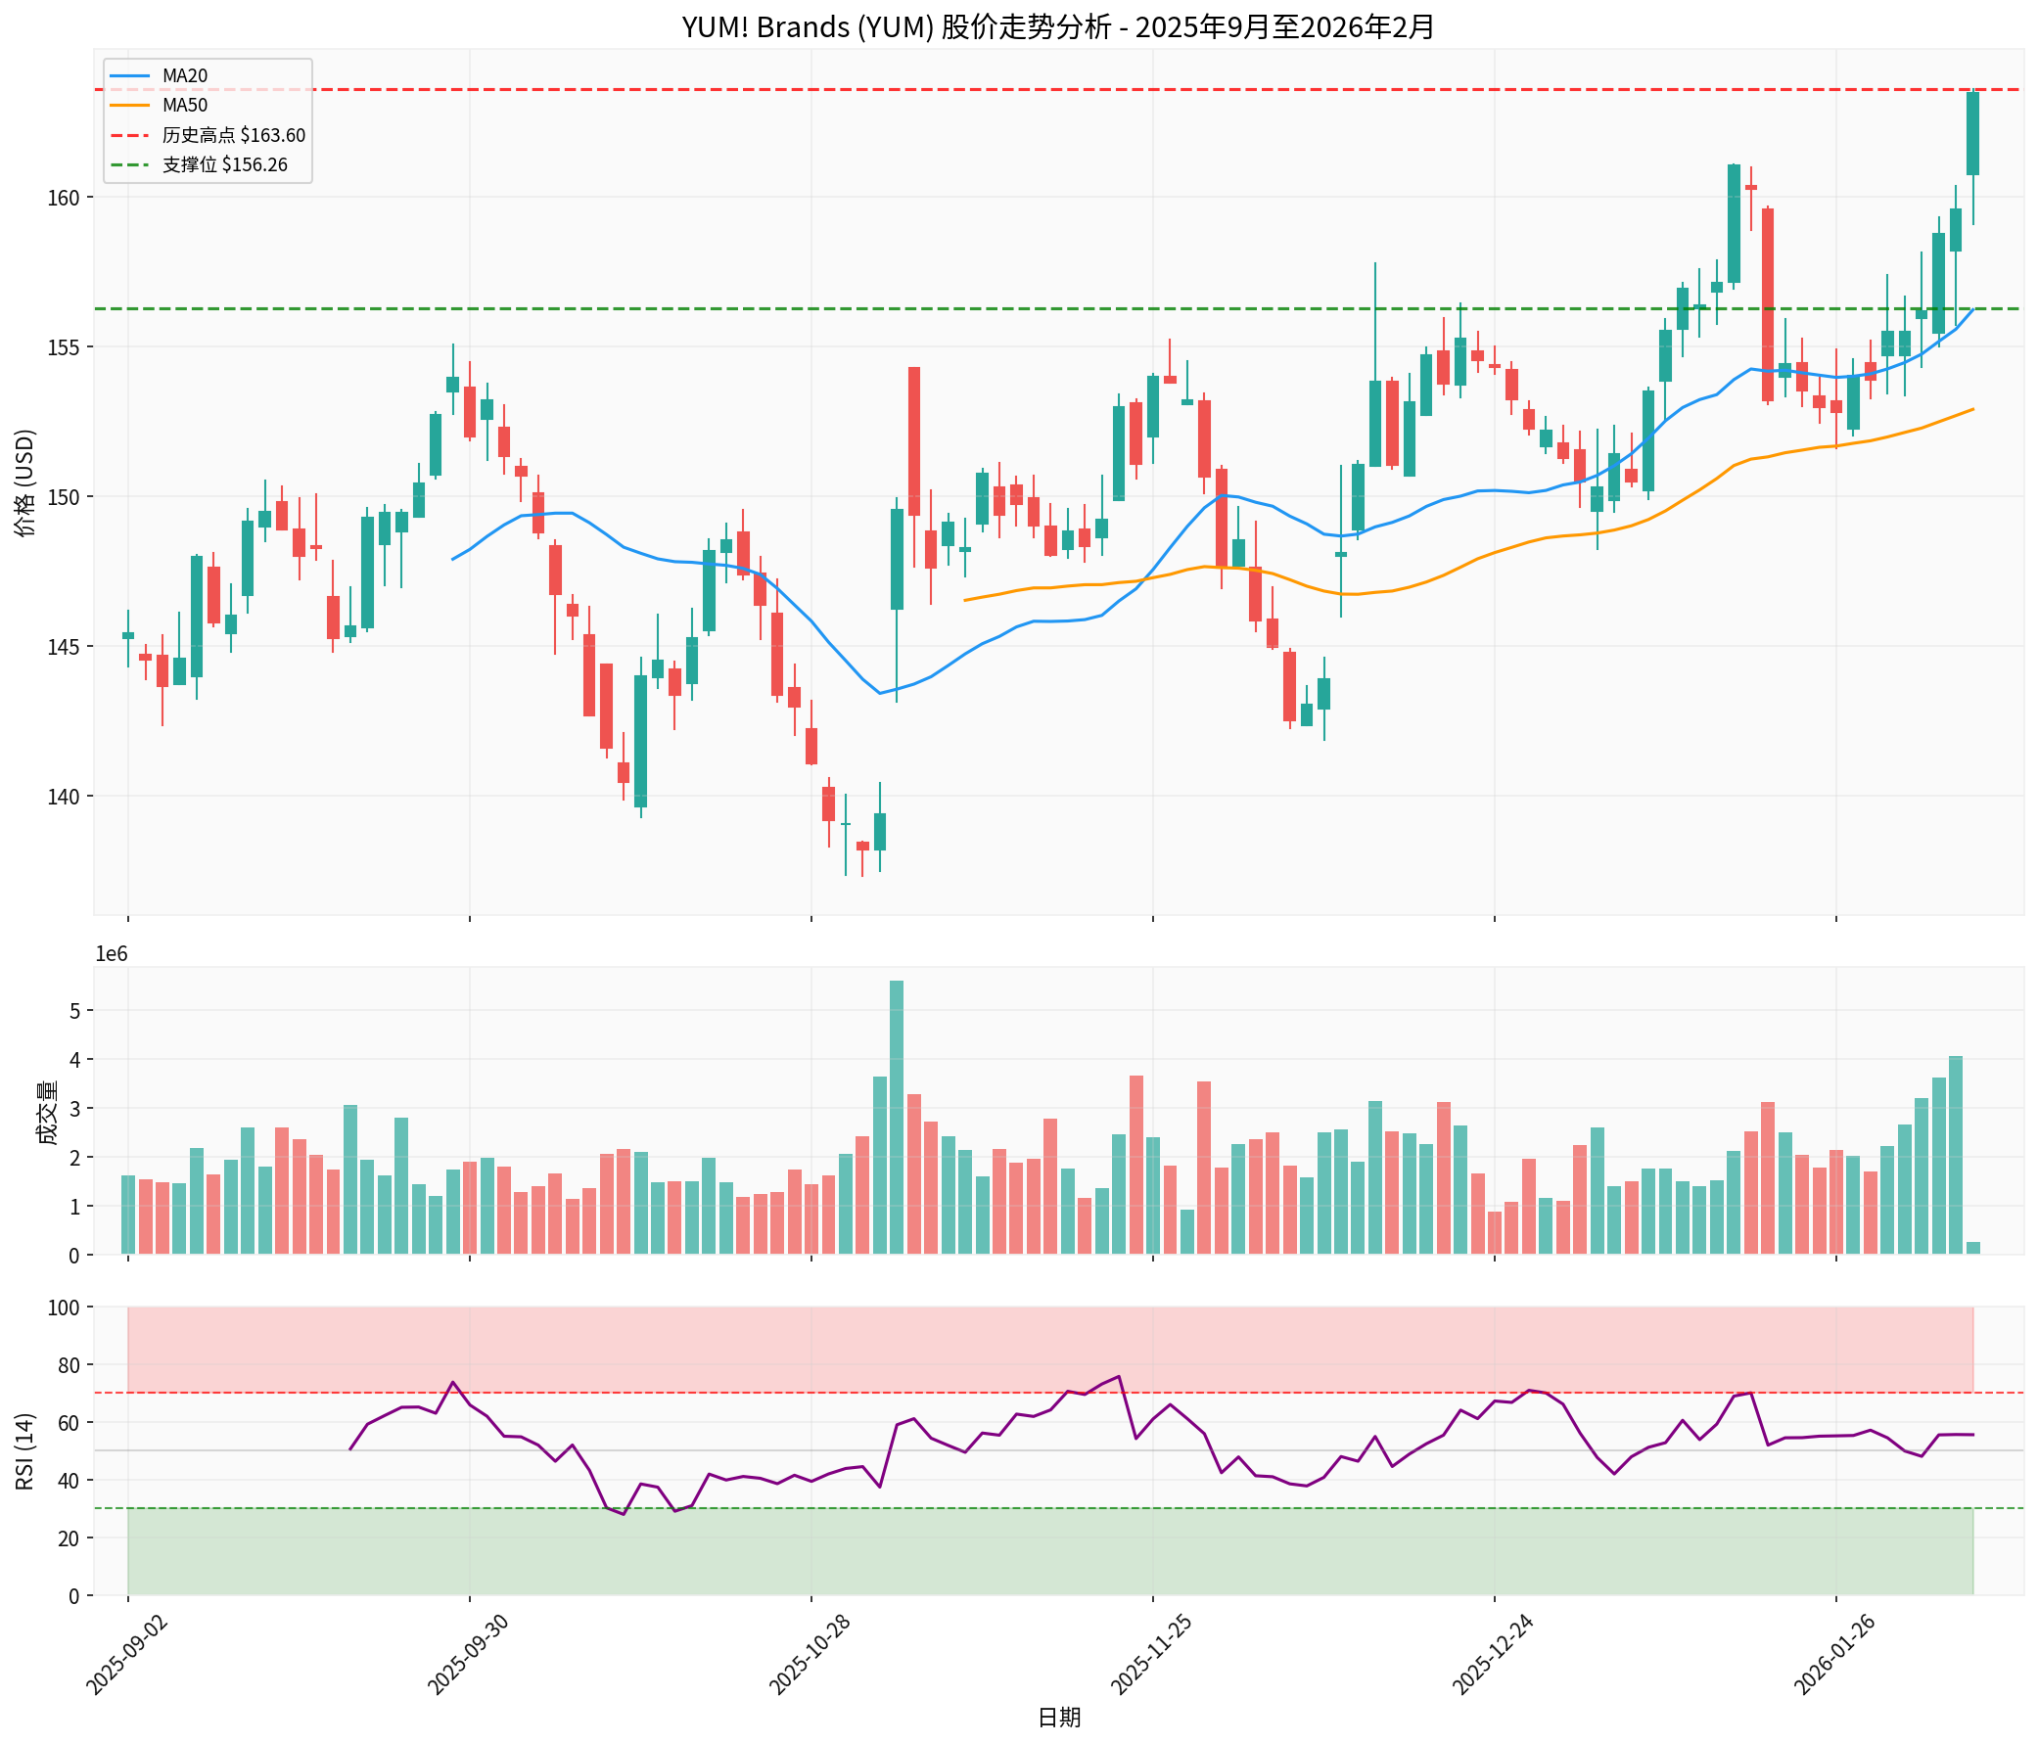The height and width of the screenshot is (1744, 2038).
Task: Click the 日期 x-axis label
Action: tap(1058, 1718)
